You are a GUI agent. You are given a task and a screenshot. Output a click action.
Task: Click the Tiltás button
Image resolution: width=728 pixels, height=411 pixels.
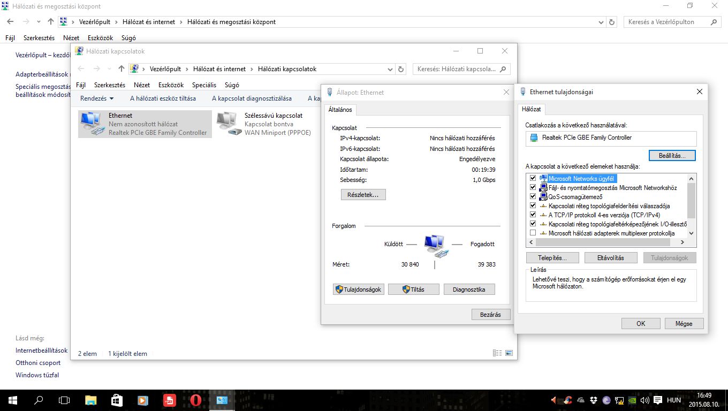(413, 290)
